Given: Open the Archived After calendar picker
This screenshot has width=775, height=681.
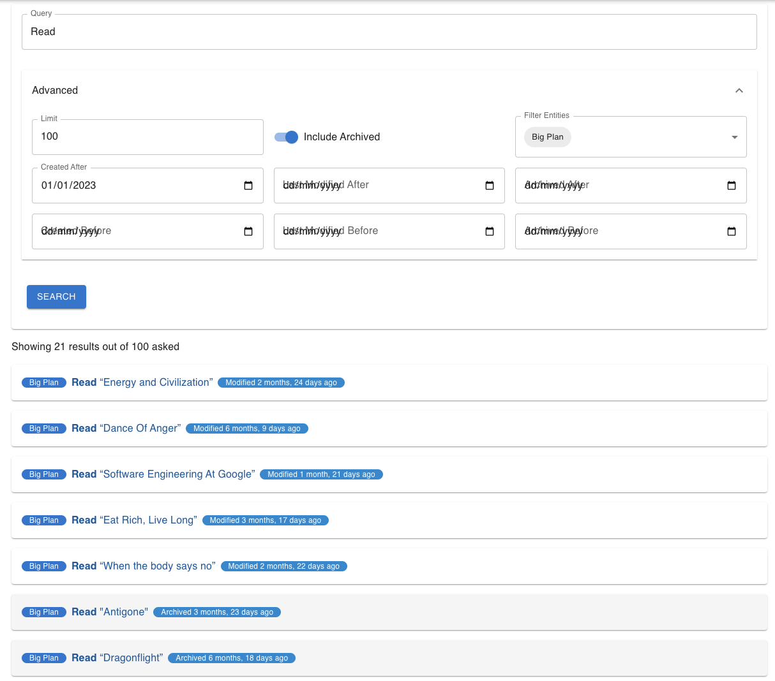Looking at the screenshot, I should pyautogui.click(x=732, y=186).
